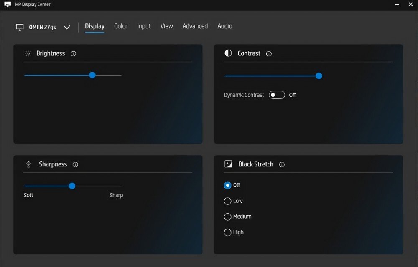The width and height of the screenshot is (418, 267).
Task: Click the Brightness slider handle
Action: tap(92, 75)
